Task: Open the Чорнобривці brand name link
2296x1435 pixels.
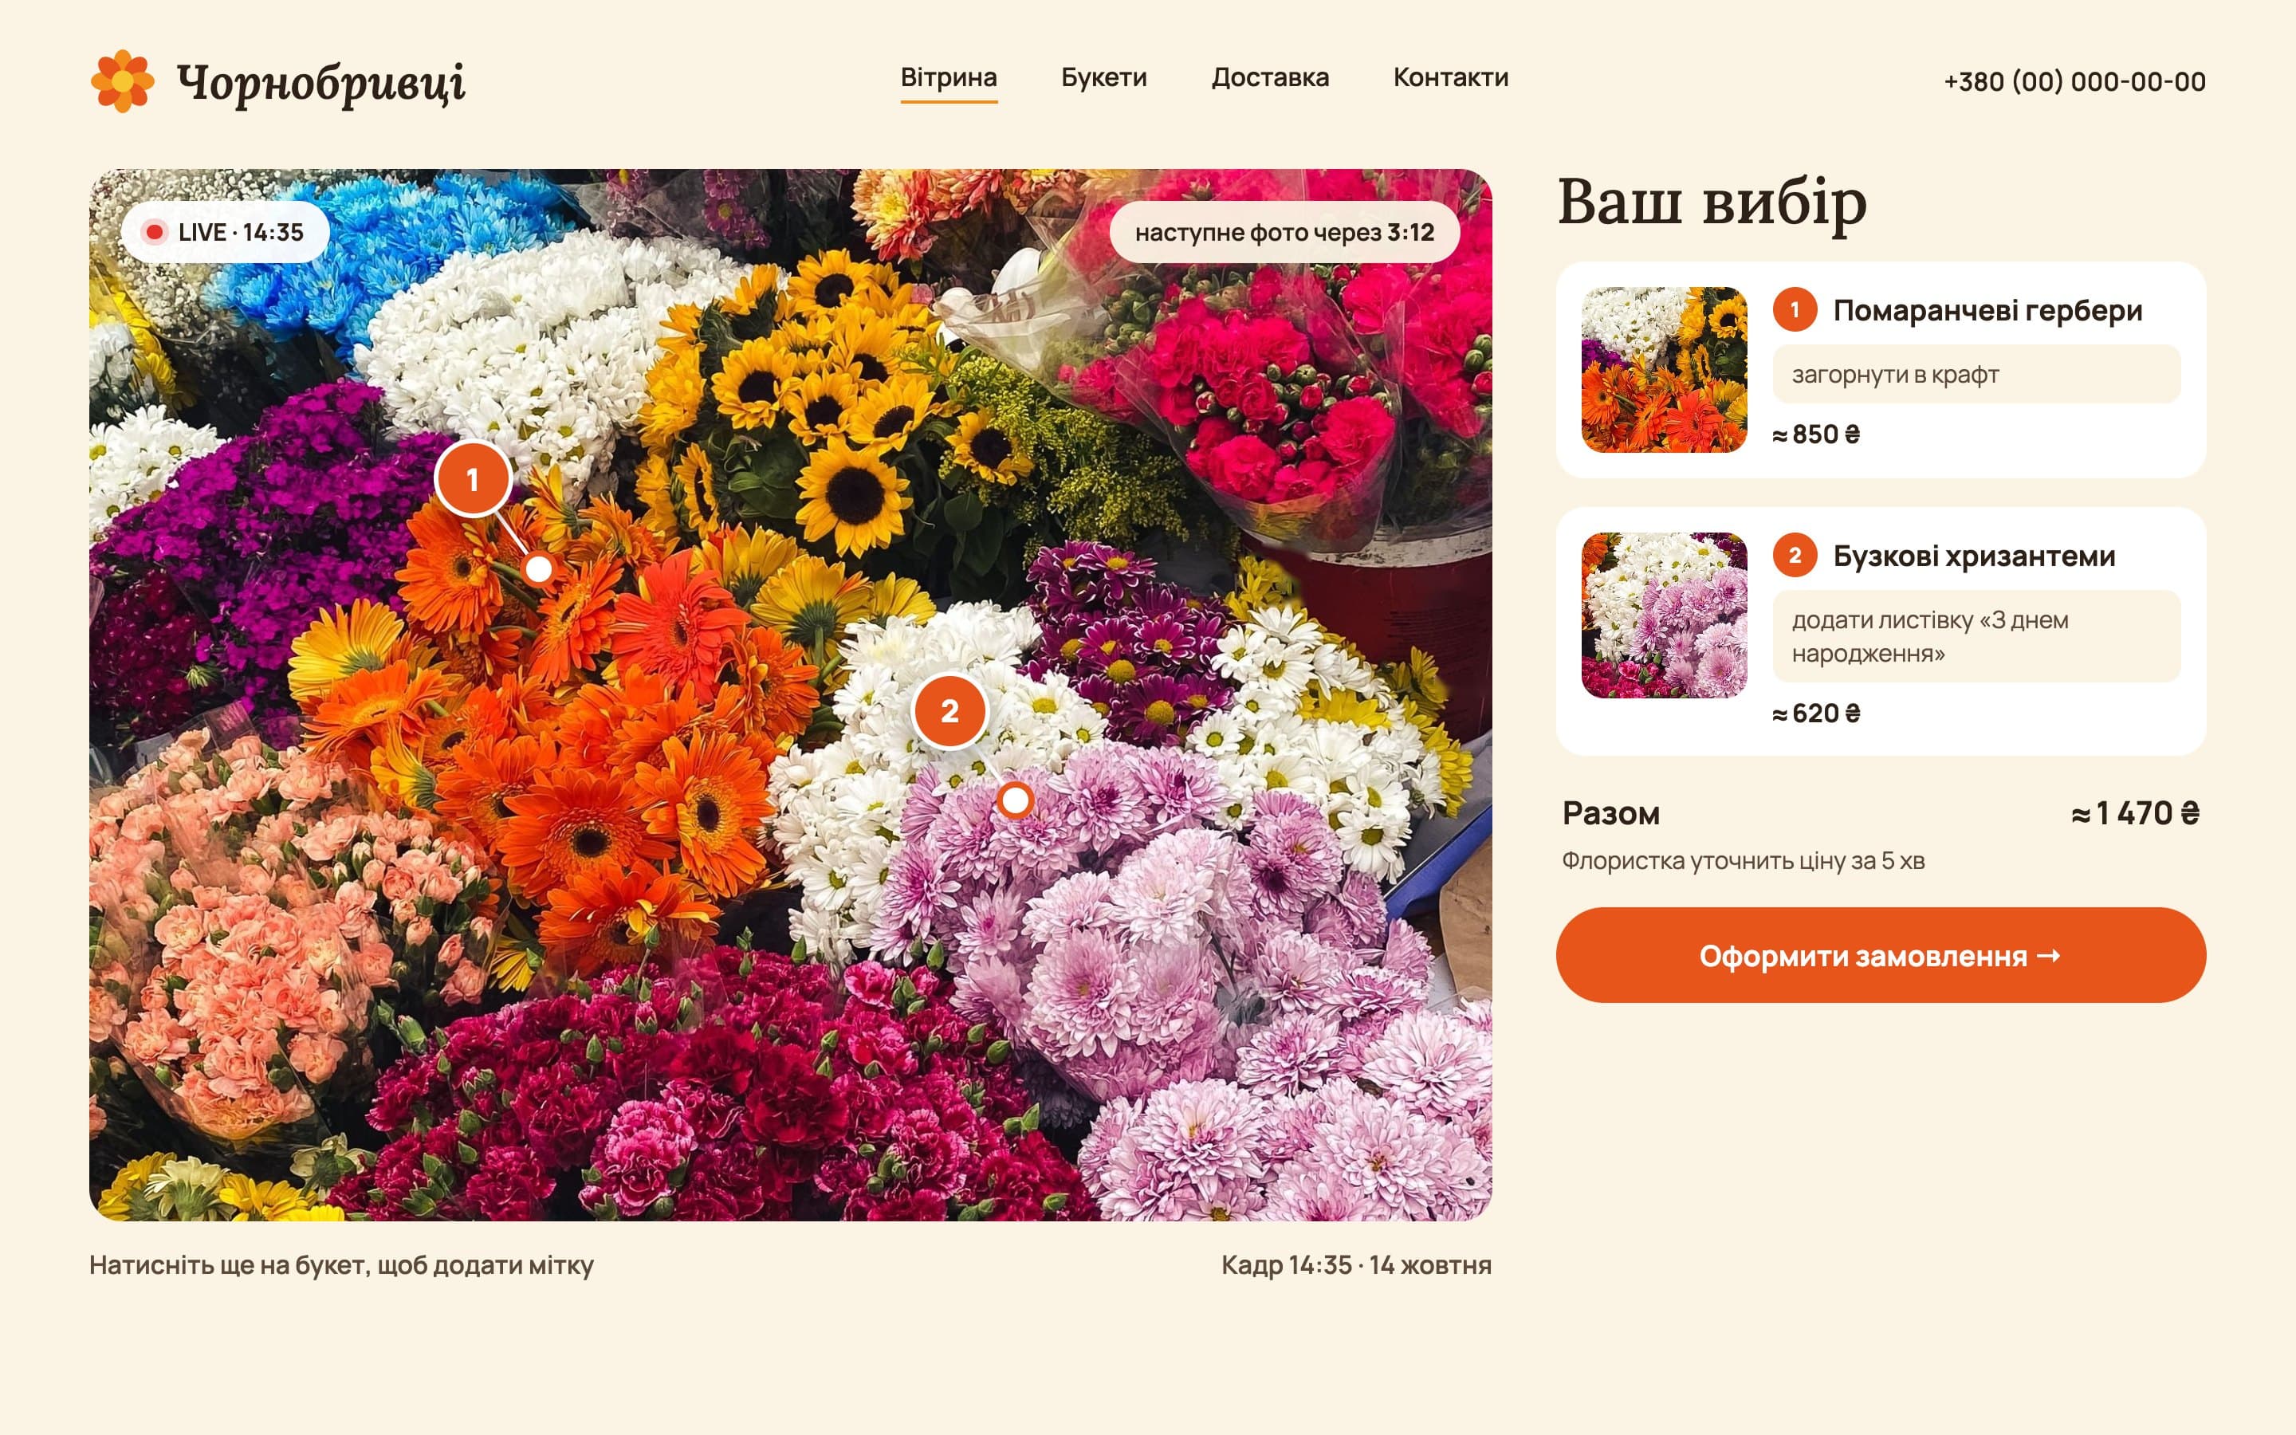Action: pyautogui.click(x=320, y=83)
